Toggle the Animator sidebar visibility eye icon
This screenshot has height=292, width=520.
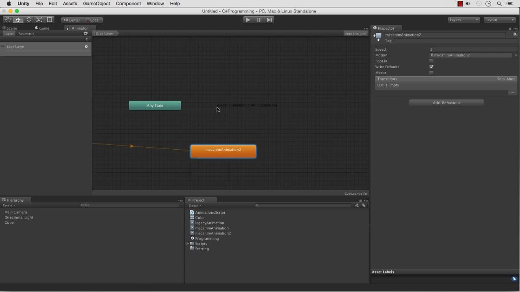point(86,34)
